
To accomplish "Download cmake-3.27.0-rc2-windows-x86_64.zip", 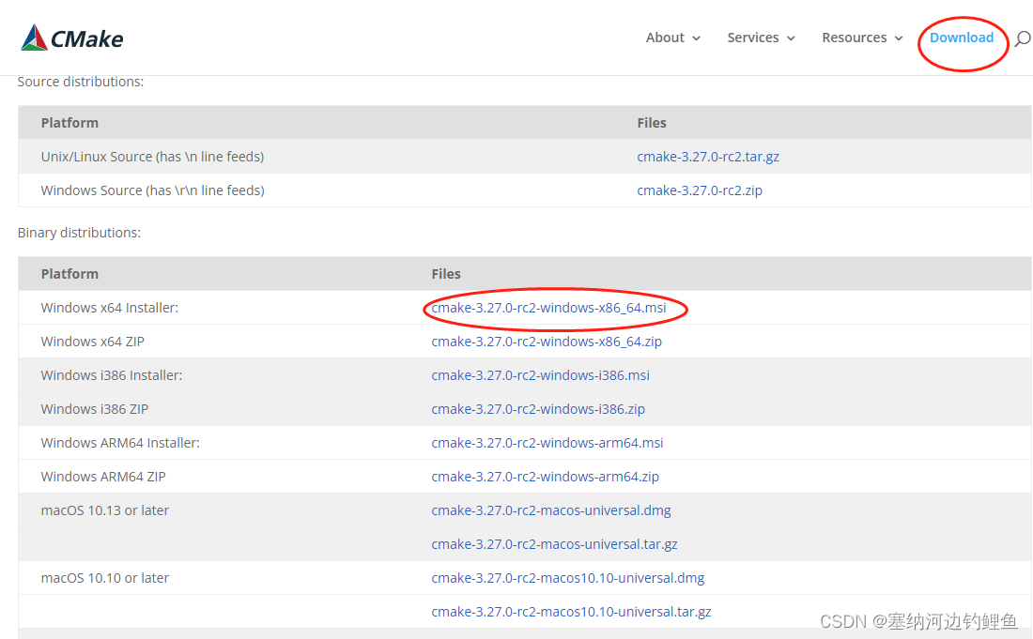I will click(547, 342).
